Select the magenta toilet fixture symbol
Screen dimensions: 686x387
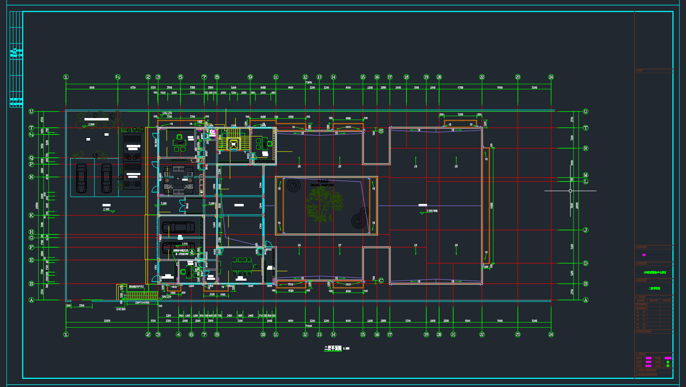point(213,132)
